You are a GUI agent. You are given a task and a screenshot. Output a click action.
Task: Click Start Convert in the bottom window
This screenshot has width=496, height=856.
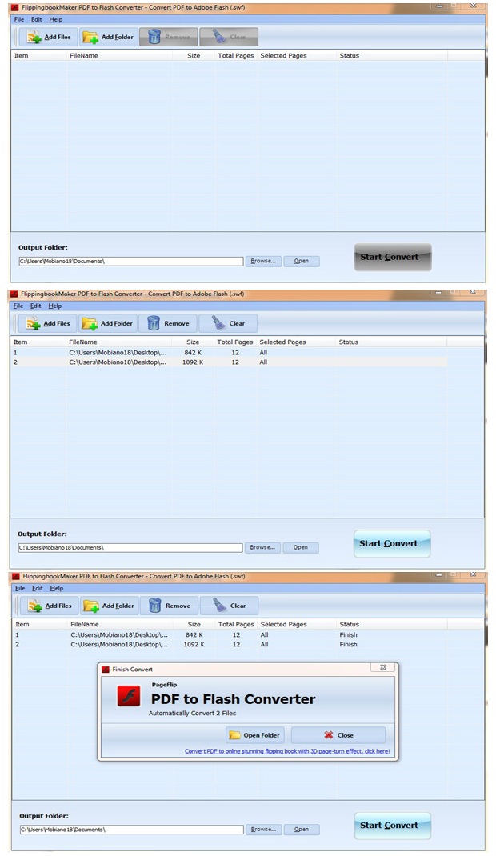[x=392, y=826]
